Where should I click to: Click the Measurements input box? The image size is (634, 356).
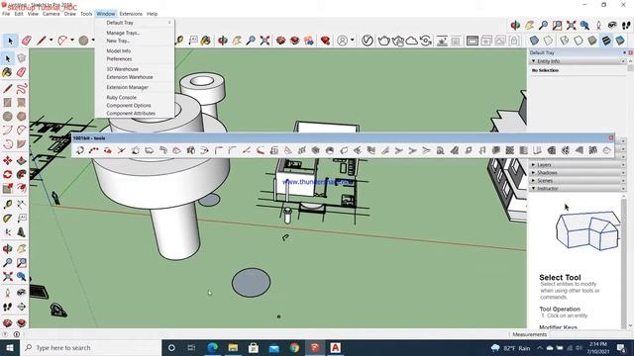pyautogui.click(x=590, y=334)
